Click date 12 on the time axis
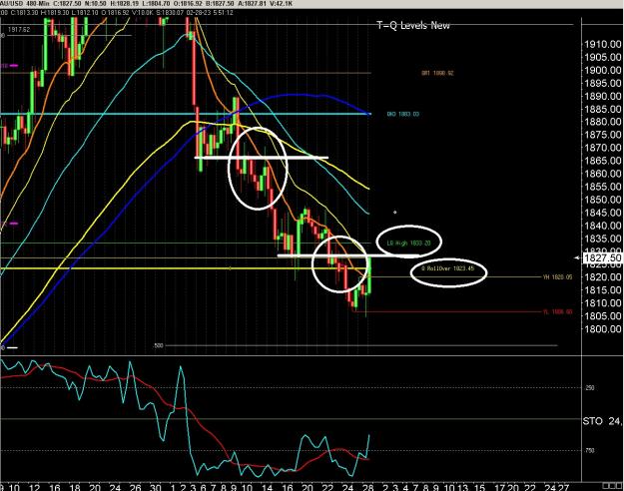 click(35, 487)
